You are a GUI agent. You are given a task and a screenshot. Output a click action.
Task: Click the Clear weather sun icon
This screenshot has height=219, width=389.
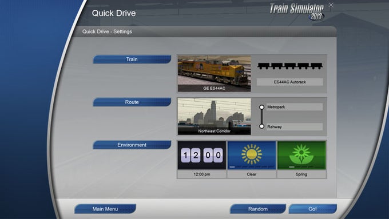(252, 154)
